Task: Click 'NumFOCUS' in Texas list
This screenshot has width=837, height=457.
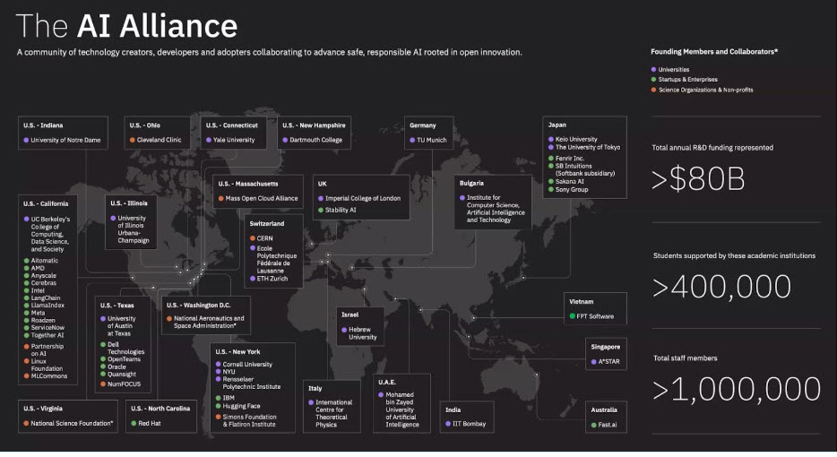Action: [125, 384]
